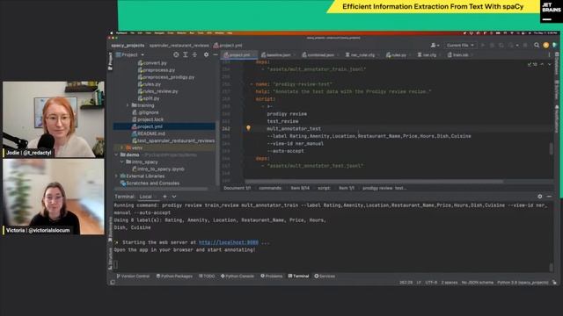Select Scratches and Consoles node

150,183
